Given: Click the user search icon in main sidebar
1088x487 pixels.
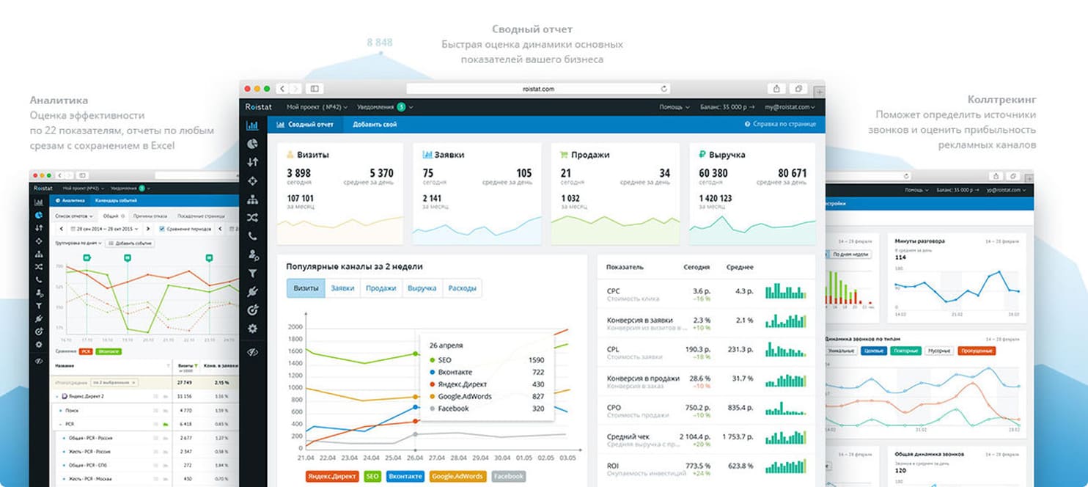Looking at the screenshot, I should [x=252, y=255].
